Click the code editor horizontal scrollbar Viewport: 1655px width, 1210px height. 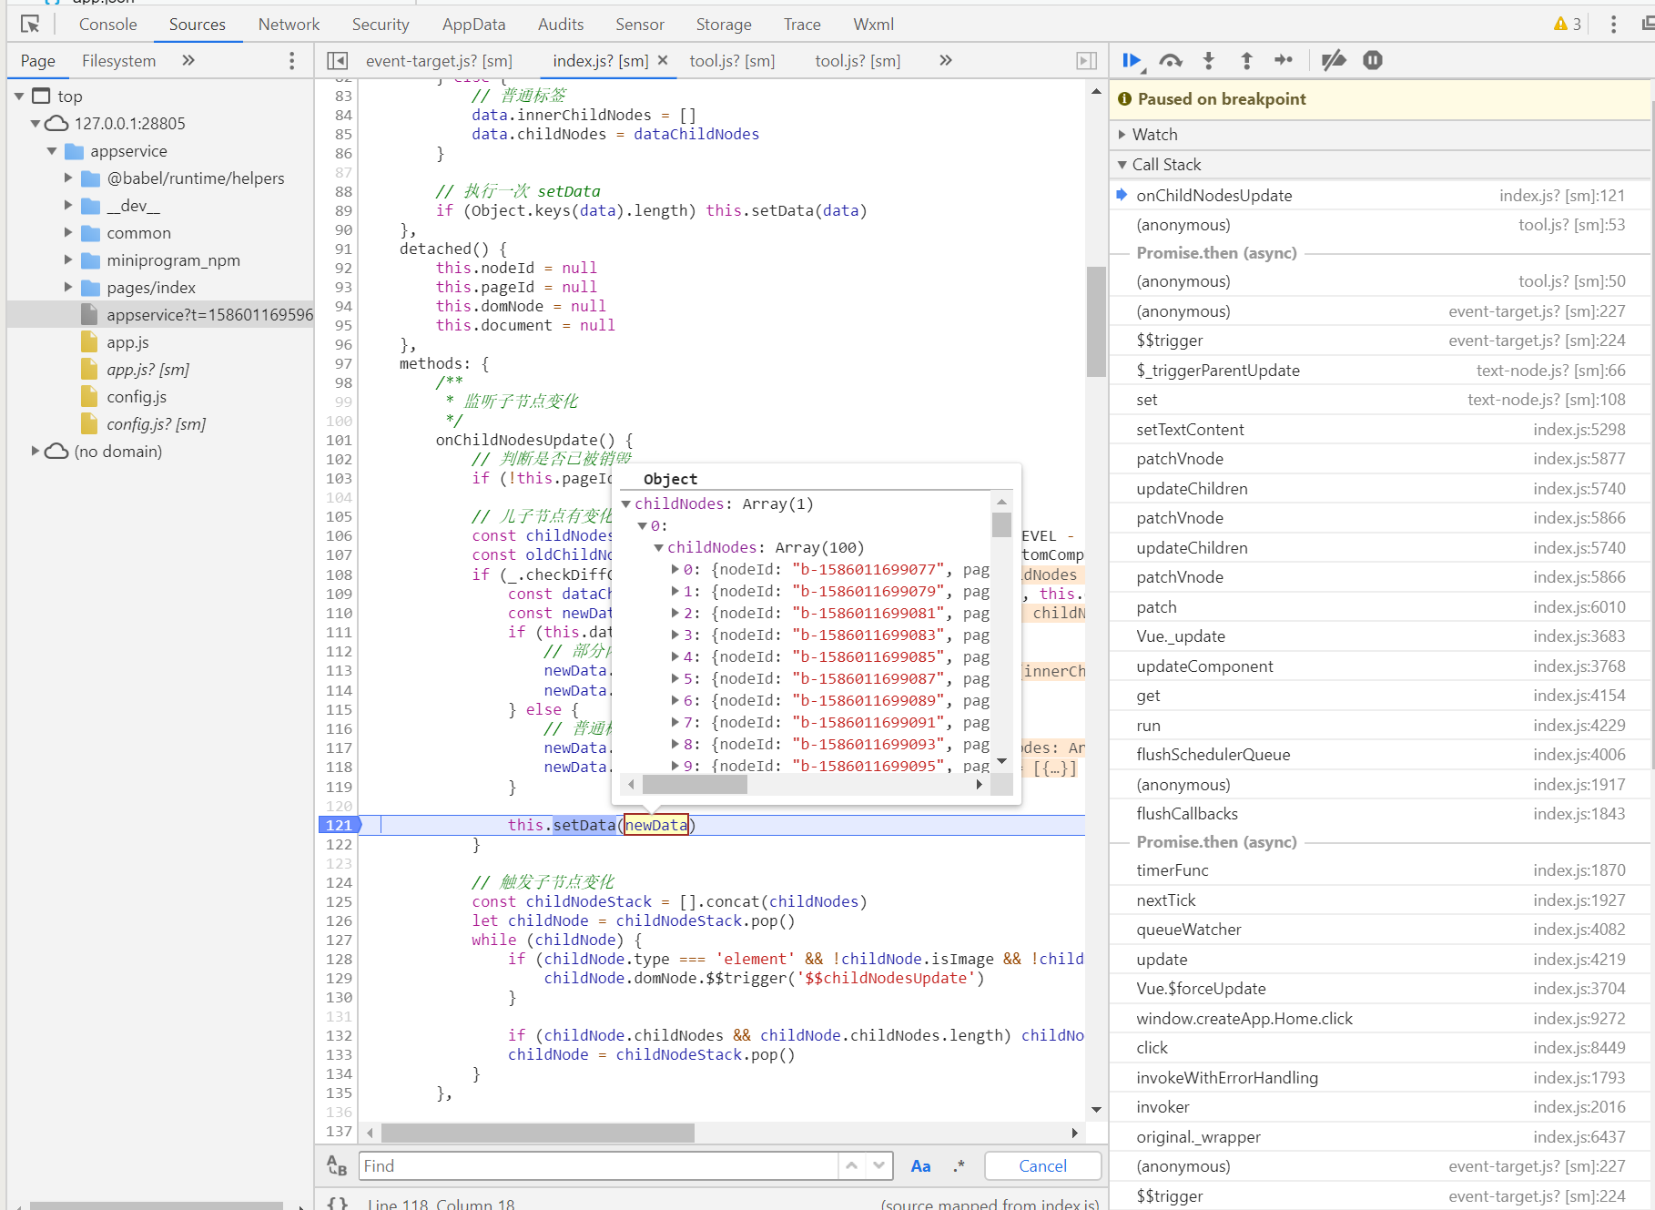coord(537,1133)
